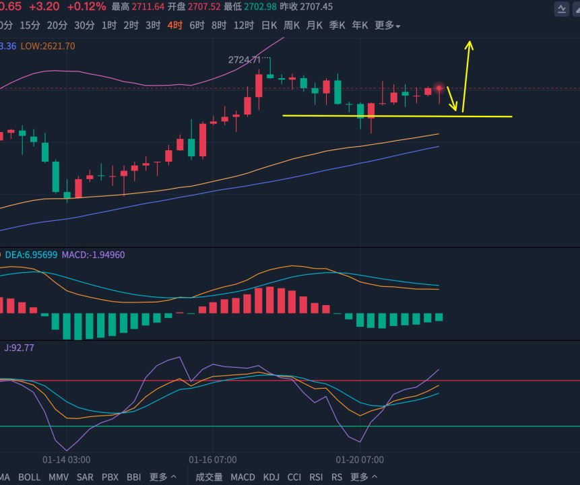
Task: Show the 成交量 volume sub-indicator
Action: click(x=209, y=477)
